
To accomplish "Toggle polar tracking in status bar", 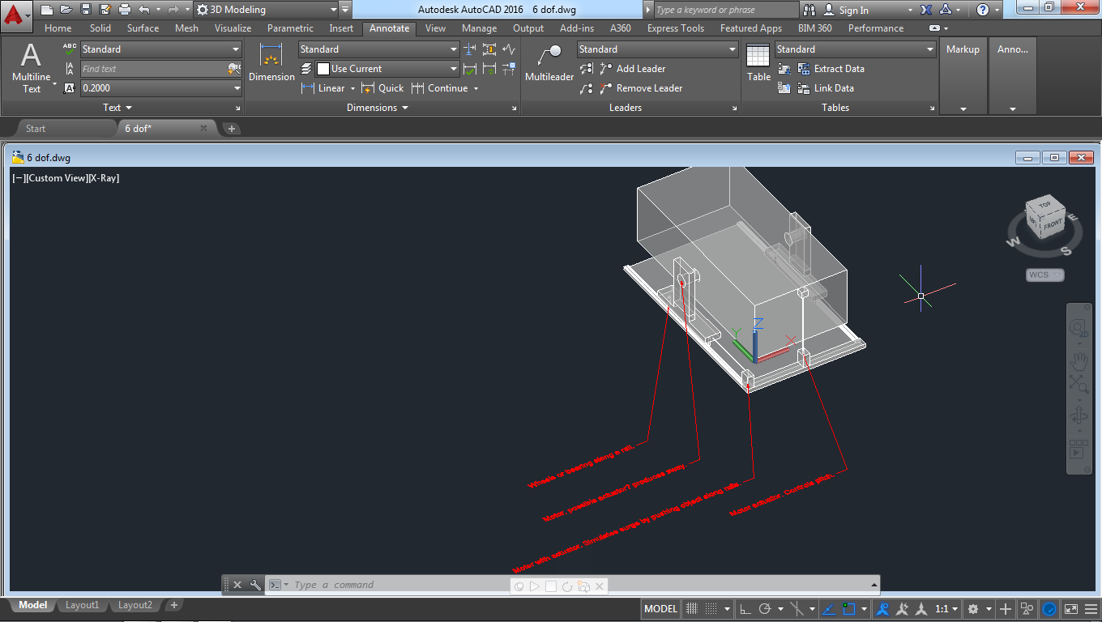I will click(x=764, y=608).
